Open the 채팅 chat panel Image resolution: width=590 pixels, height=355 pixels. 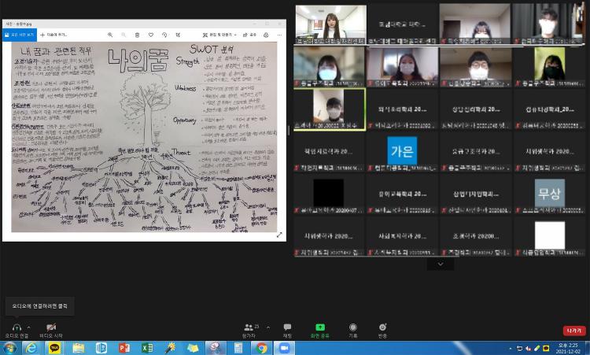click(x=287, y=329)
